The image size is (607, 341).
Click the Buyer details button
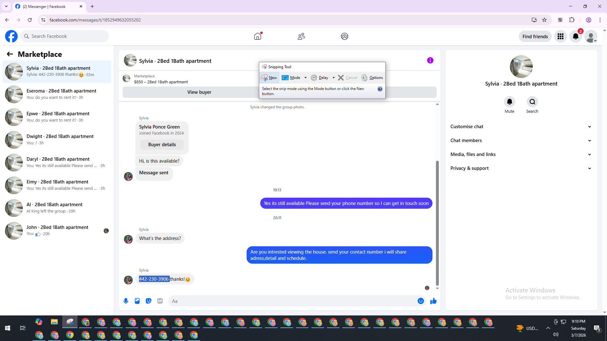(x=162, y=145)
